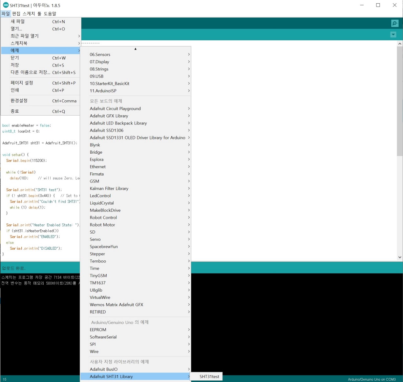Image resolution: width=403 pixels, height=382 pixels.
Task: Select 새 파일 menu entry
Action: (41, 22)
